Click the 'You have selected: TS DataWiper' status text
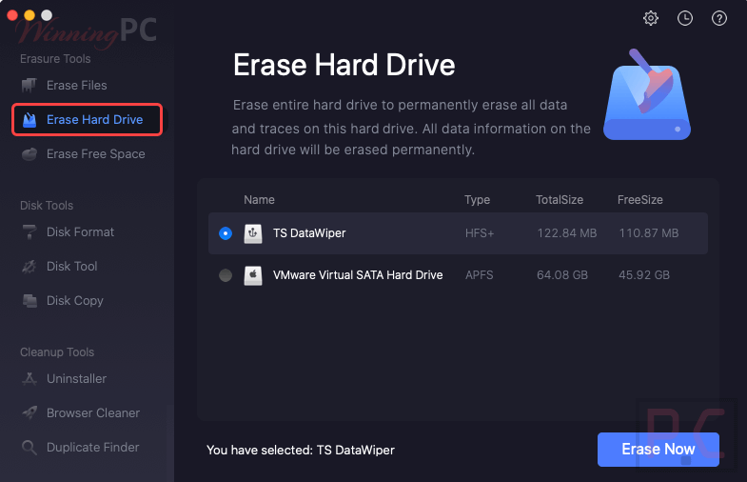747x482 pixels. coord(301,450)
